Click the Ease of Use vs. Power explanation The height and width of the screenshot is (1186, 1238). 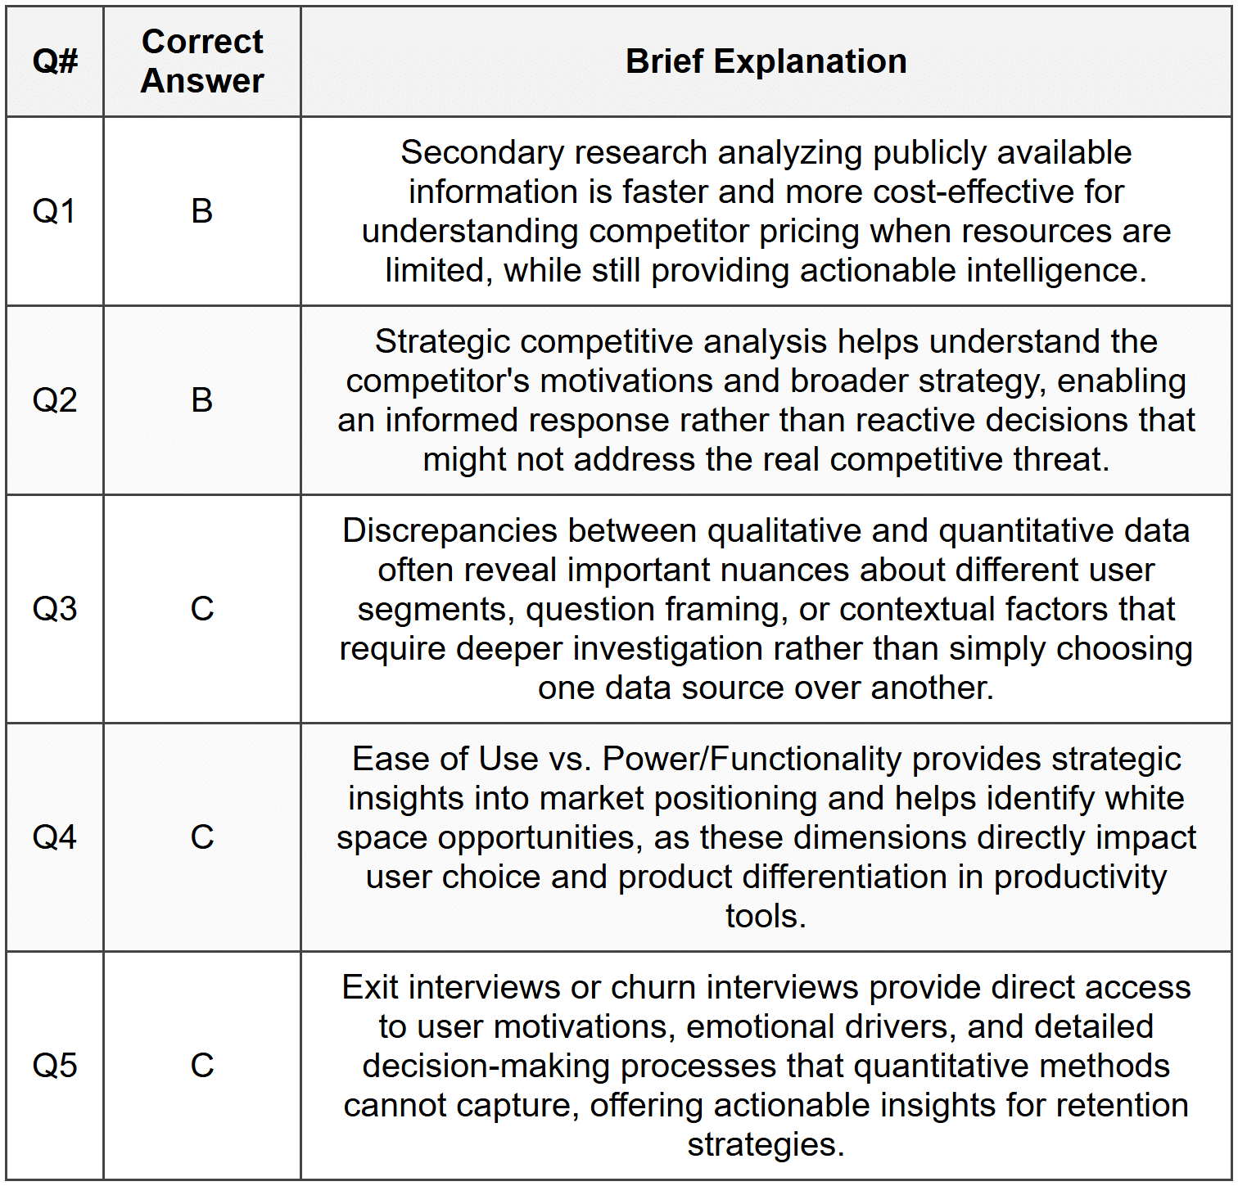766,837
